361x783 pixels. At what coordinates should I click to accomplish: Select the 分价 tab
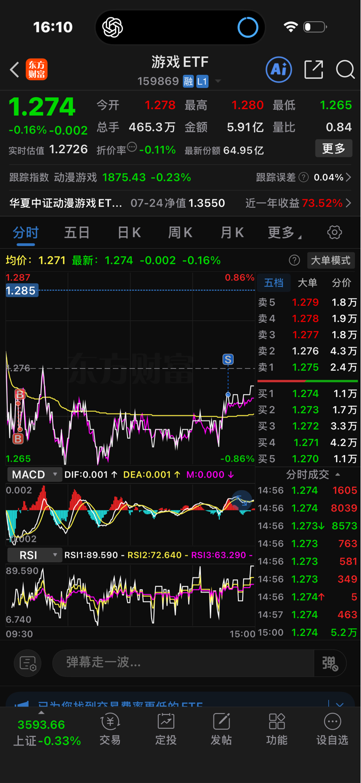pos(341,283)
